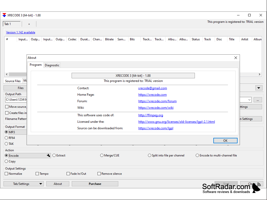The width and height of the screenshot is (267, 200).
Task: Choose Encode to multi-channel file
Action: coord(197,156)
